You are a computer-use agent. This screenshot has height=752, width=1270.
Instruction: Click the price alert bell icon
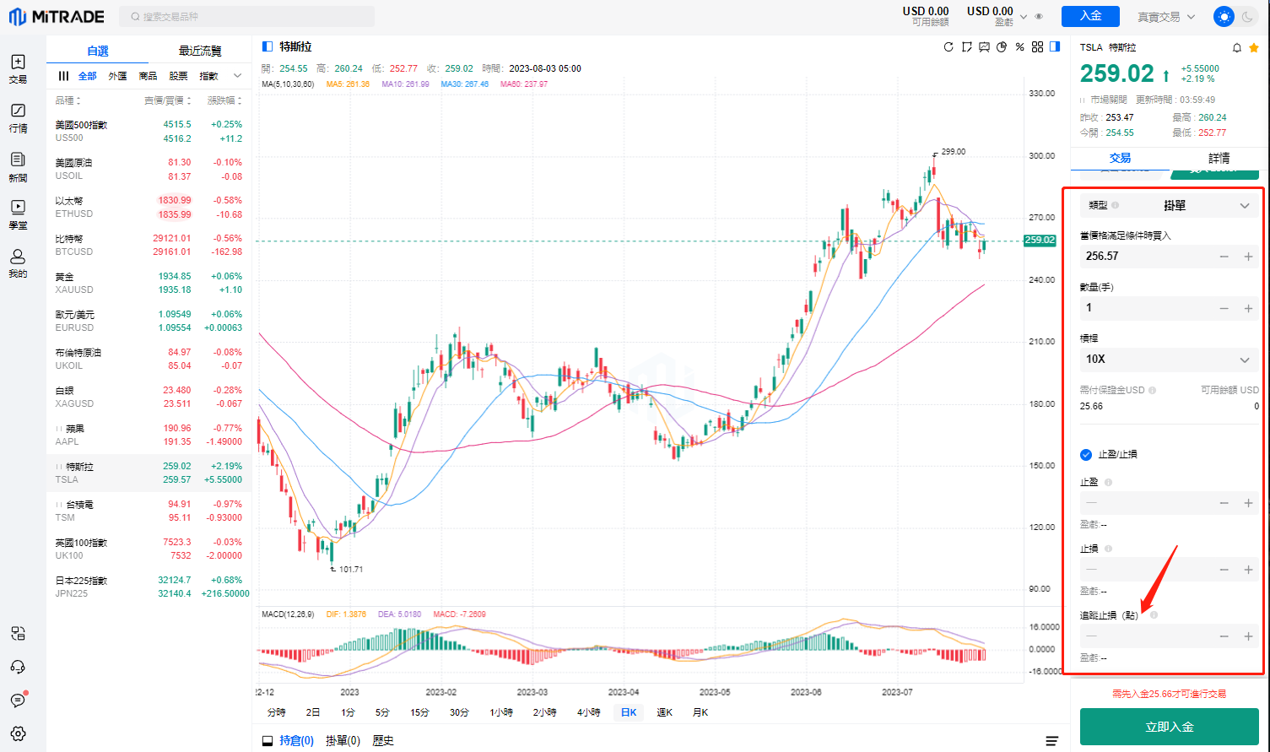1237,48
